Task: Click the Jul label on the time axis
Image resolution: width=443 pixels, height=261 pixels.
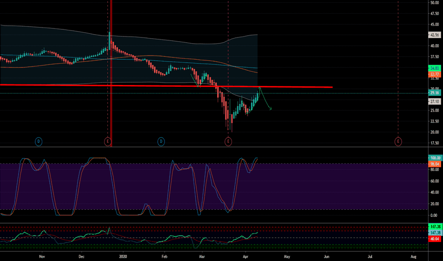Action: pos(370,256)
